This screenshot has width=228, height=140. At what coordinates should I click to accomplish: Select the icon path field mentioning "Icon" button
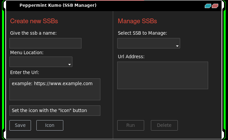click(55, 110)
